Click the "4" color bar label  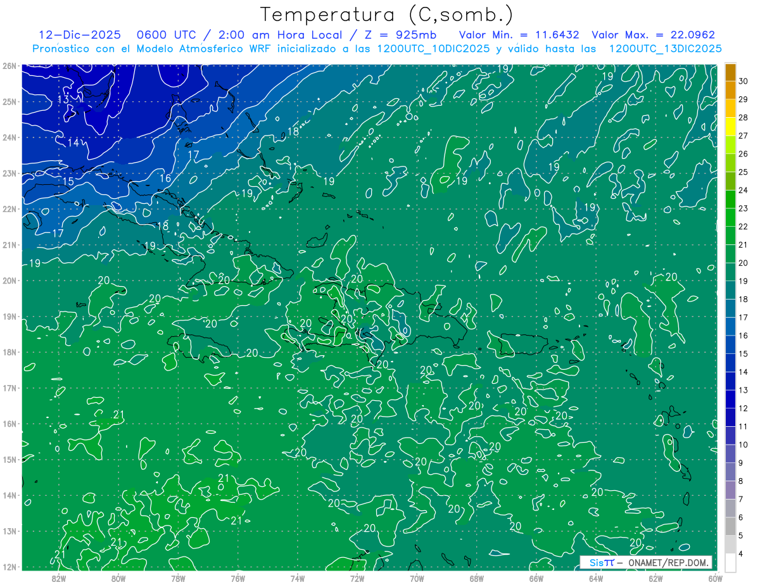click(741, 553)
